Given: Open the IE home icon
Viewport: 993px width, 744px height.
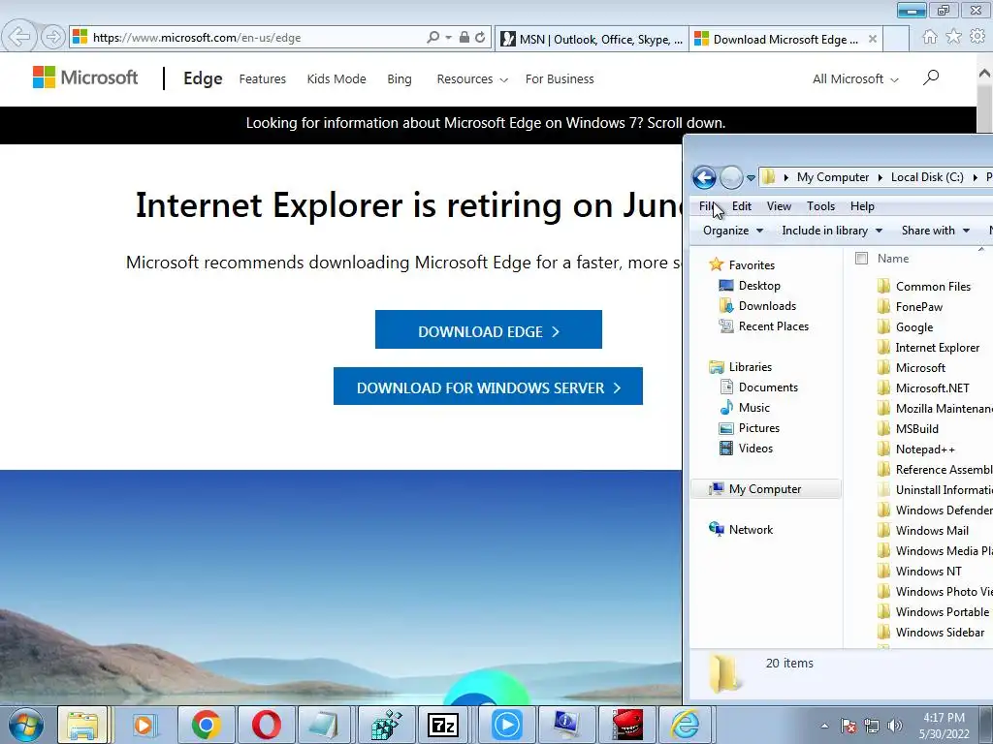Looking at the screenshot, I should coord(930,37).
